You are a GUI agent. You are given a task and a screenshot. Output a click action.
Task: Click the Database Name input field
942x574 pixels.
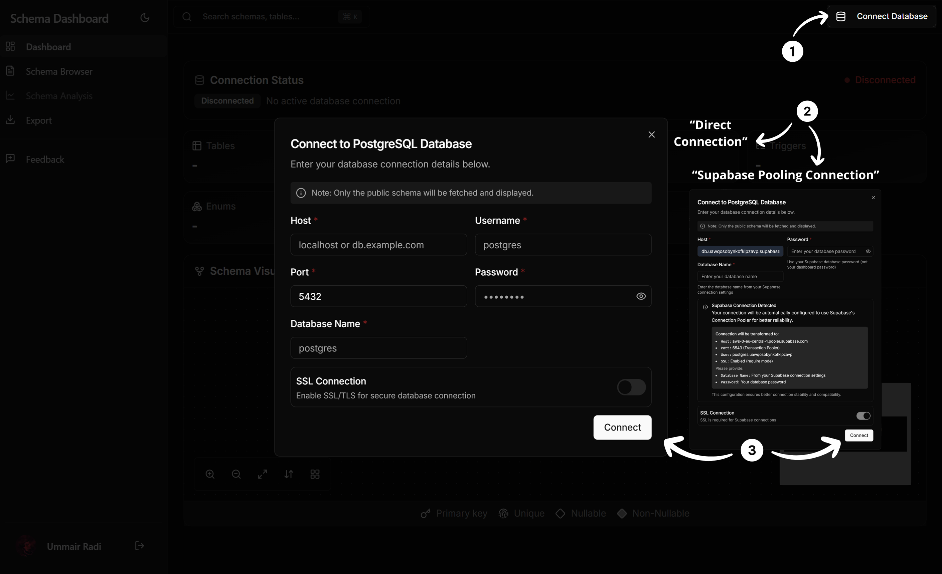coord(378,348)
